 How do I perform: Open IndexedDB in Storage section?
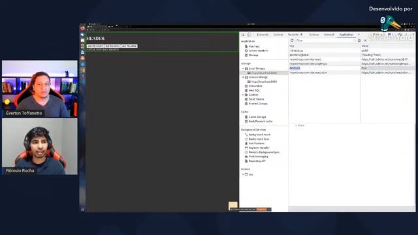pos(255,86)
